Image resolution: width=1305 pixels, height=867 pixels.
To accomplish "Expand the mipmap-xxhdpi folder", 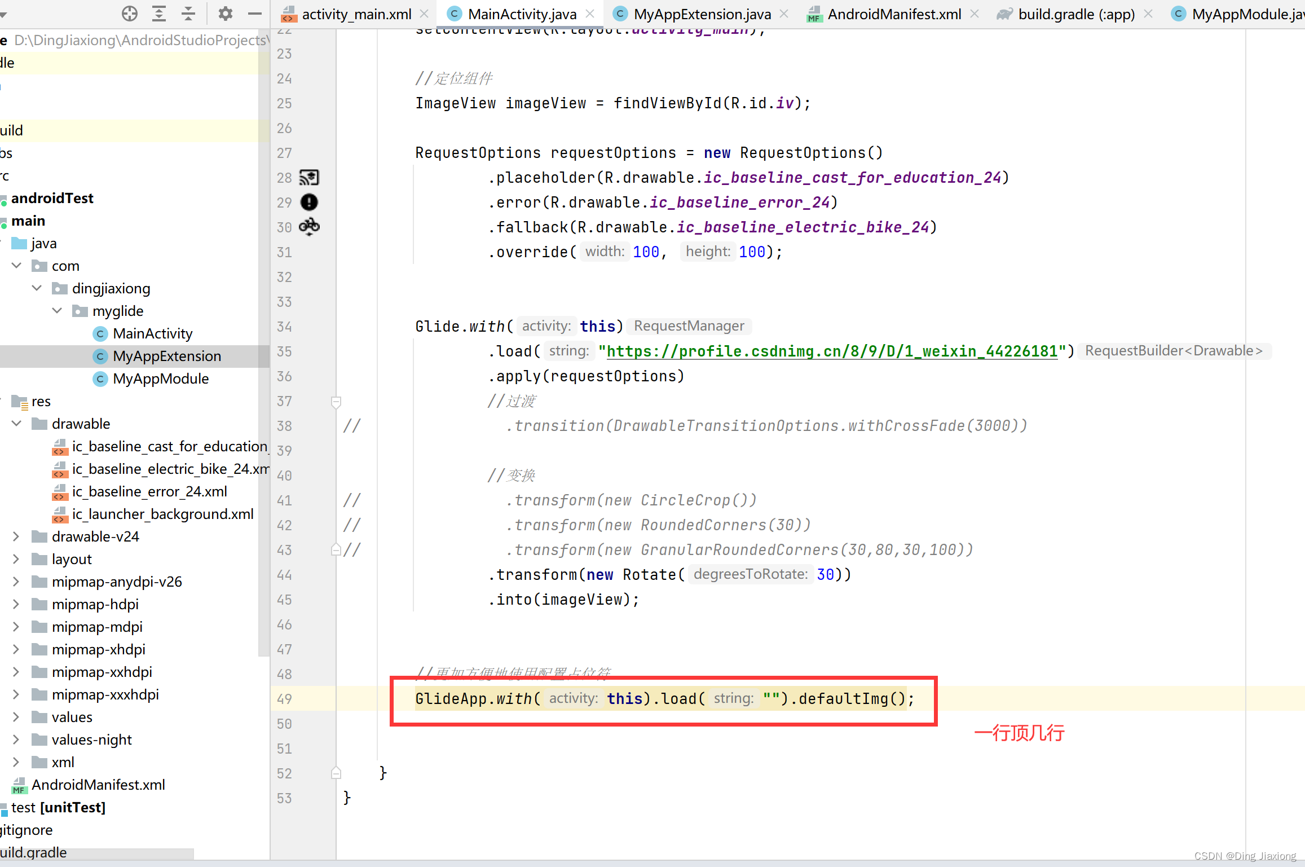I will coord(16,671).
